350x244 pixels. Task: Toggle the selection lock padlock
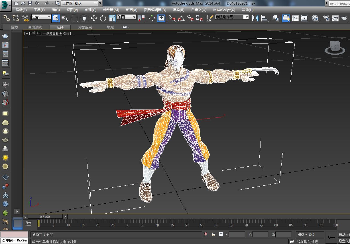click(x=213, y=234)
